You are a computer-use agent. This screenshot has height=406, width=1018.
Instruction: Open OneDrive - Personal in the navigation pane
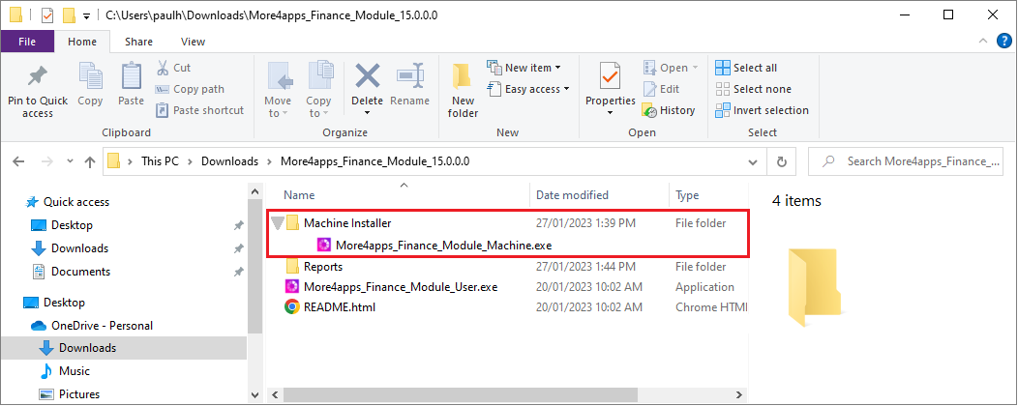pos(102,326)
